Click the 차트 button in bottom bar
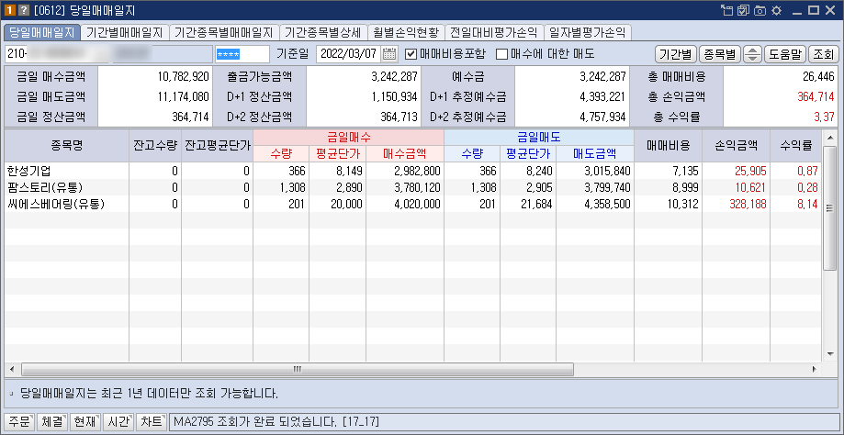Screen dimensions: 844x435 [x=152, y=421]
